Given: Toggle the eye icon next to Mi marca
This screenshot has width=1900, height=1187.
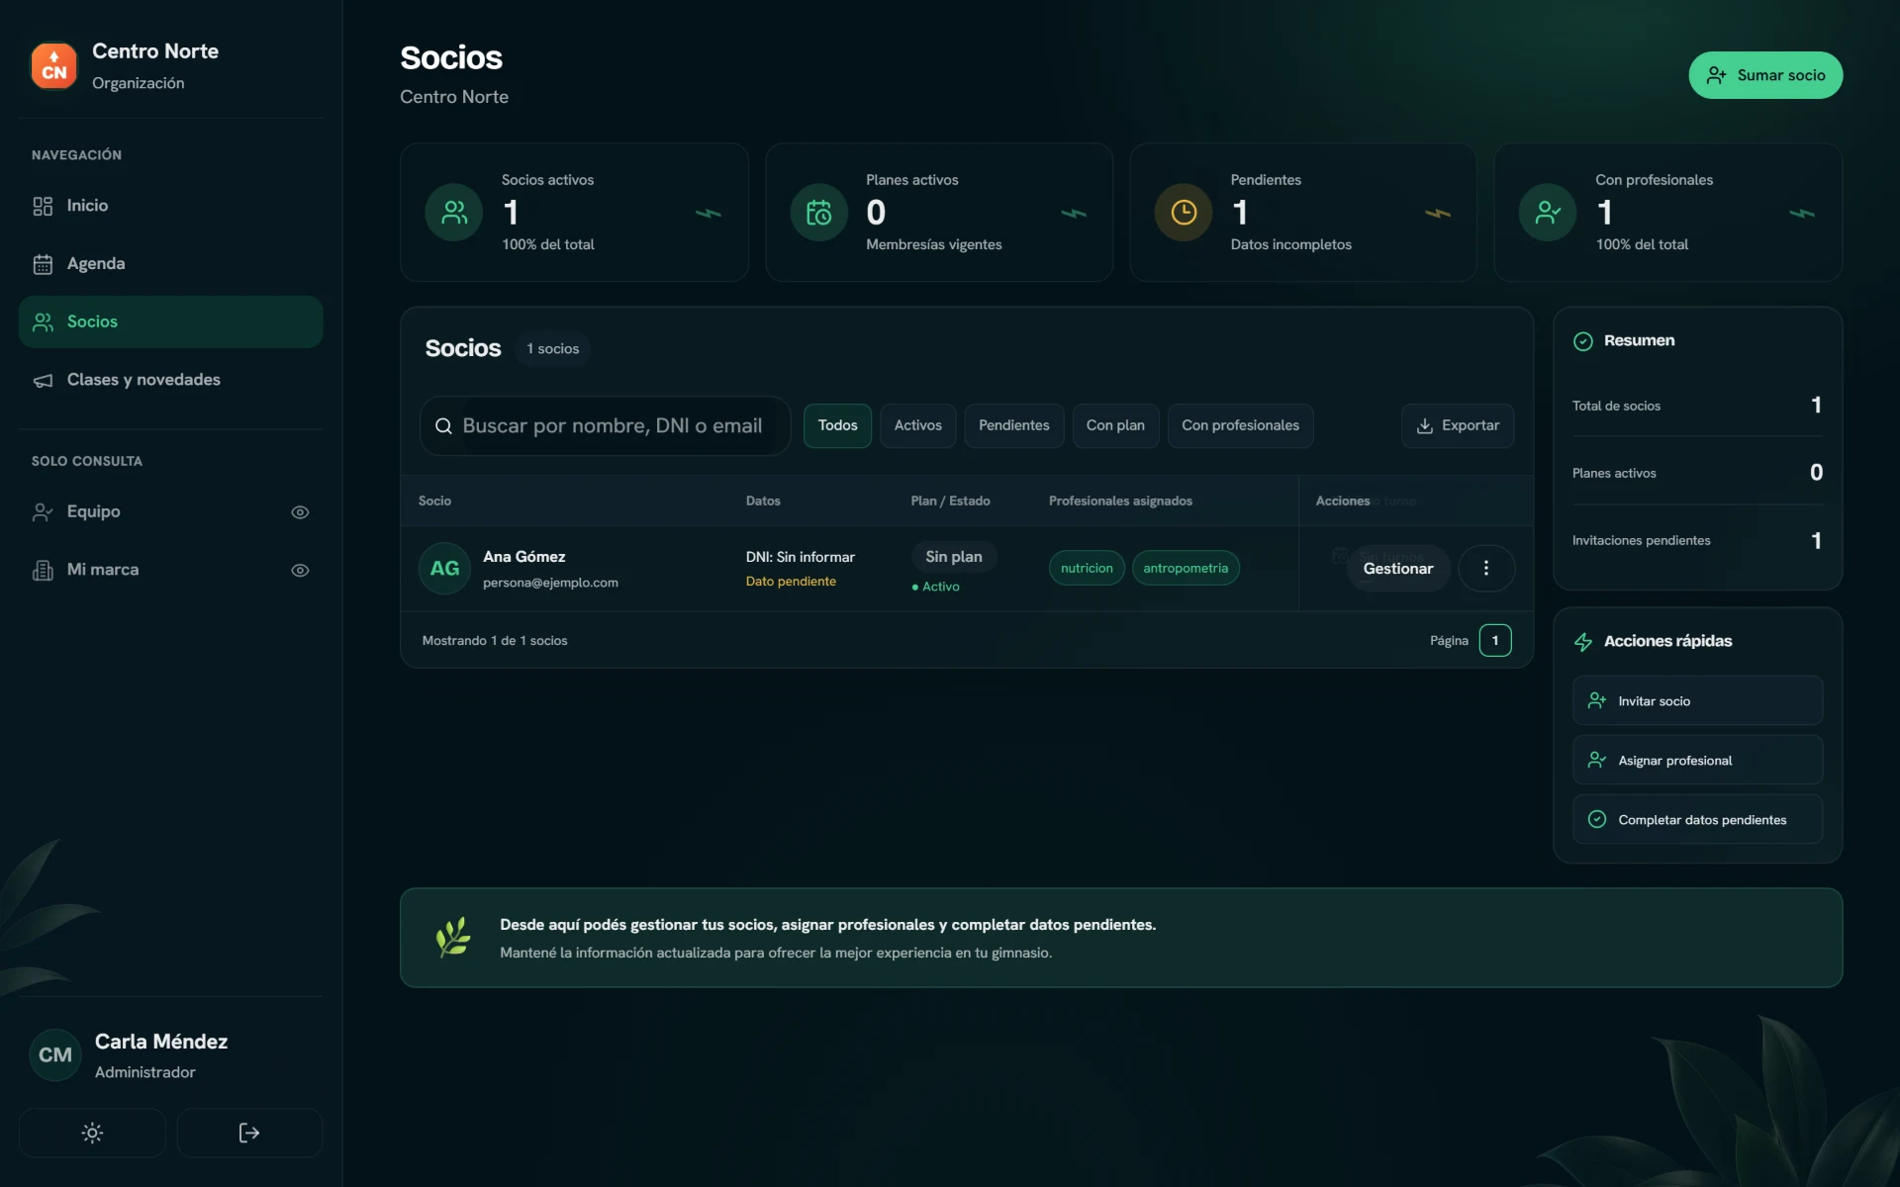Looking at the screenshot, I should 300,571.
